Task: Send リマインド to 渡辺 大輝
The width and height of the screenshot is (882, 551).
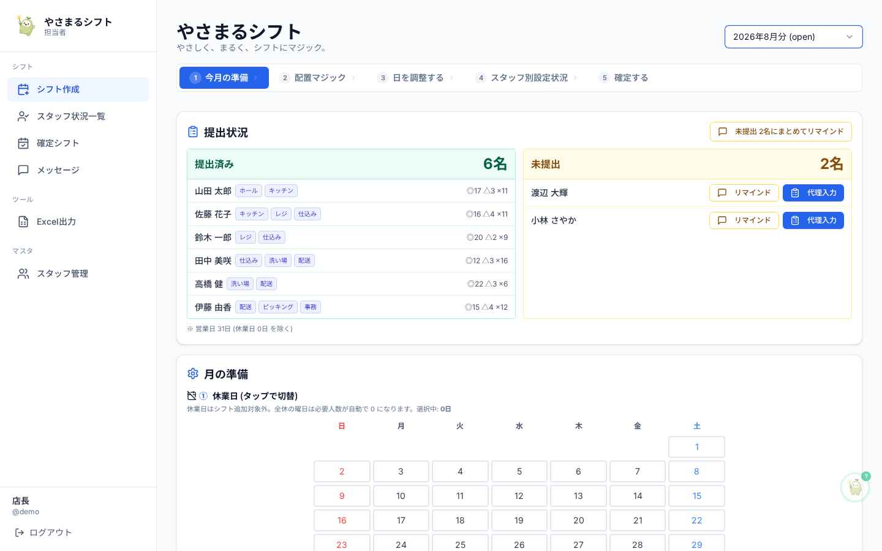Action: [744, 193]
